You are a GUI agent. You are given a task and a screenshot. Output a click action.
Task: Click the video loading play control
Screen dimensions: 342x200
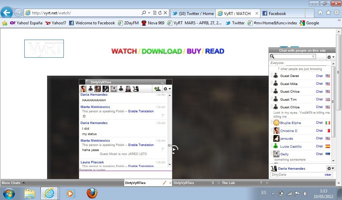pos(174,150)
